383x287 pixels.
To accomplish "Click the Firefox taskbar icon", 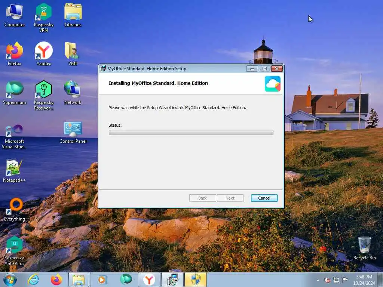I will pyautogui.click(x=56, y=280).
